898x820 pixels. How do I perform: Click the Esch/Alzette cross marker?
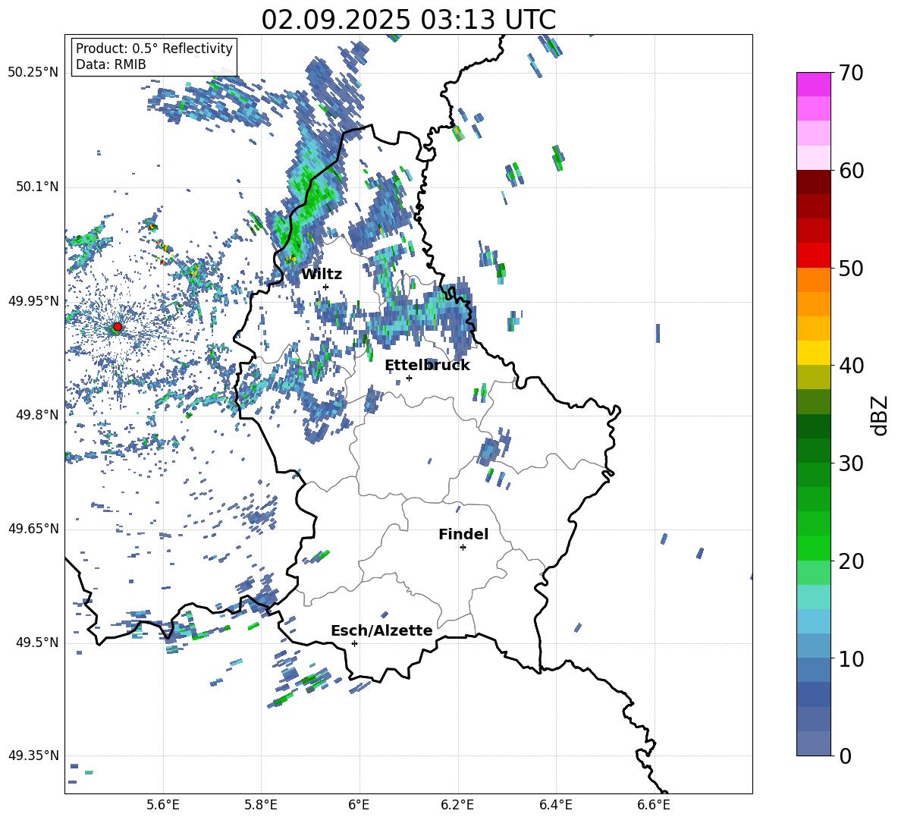click(354, 643)
